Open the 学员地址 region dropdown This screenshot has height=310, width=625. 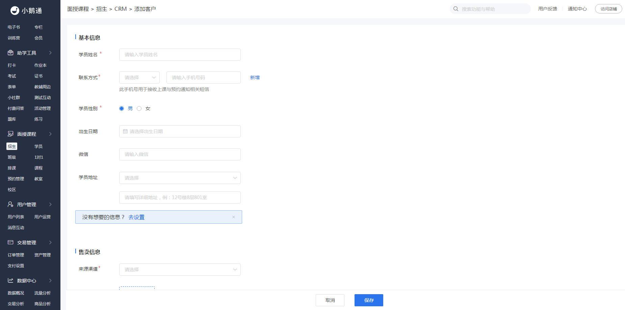[x=180, y=178]
